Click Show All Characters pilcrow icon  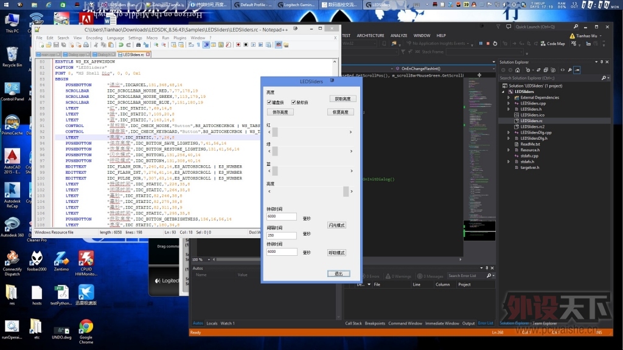coord(199,45)
